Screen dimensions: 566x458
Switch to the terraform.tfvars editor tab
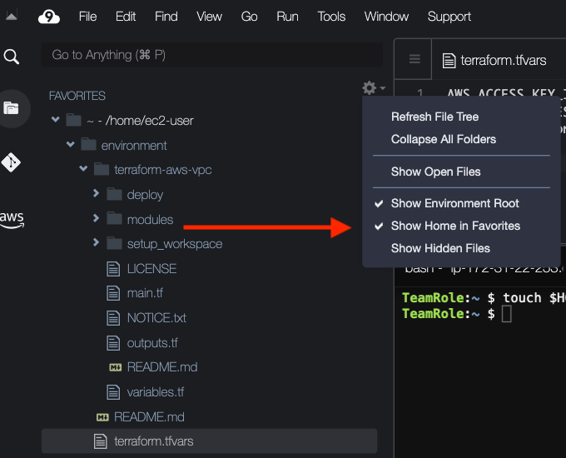tap(494, 60)
